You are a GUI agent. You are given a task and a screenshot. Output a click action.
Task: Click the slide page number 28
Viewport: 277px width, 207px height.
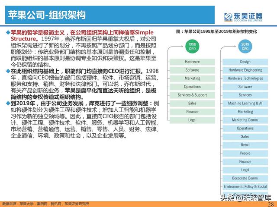point(271,204)
